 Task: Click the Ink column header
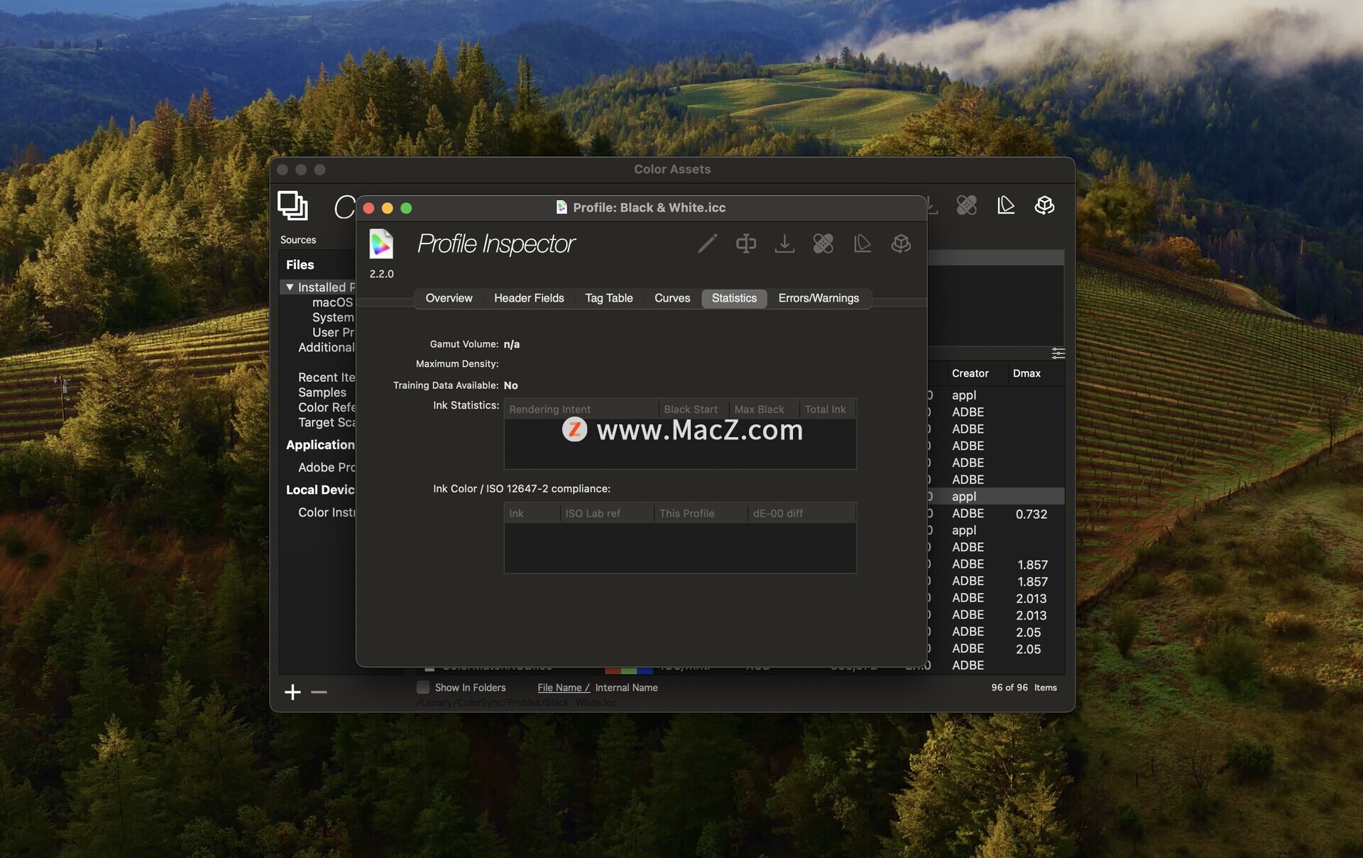pos(532,513)
